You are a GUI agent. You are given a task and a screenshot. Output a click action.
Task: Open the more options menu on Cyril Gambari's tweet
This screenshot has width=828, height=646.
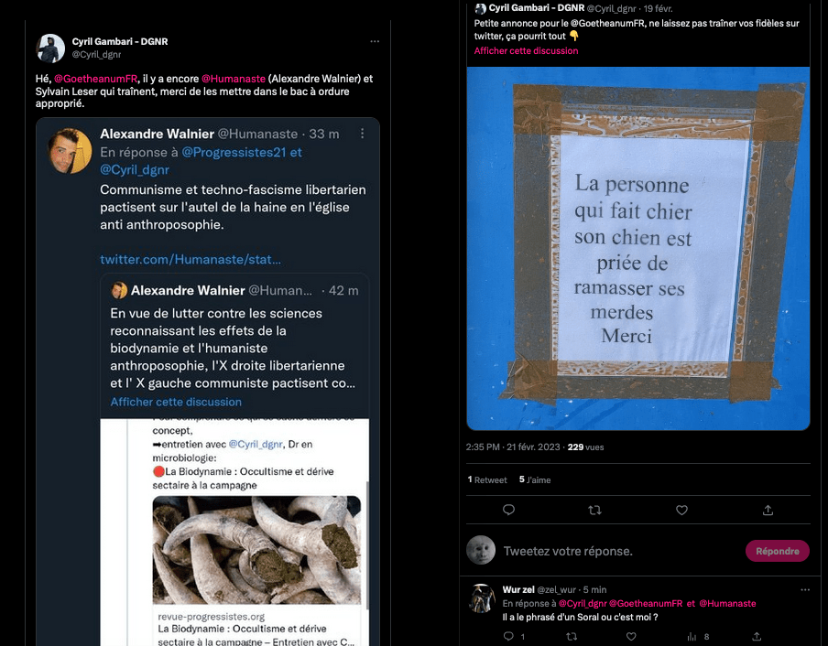(375, 42)
